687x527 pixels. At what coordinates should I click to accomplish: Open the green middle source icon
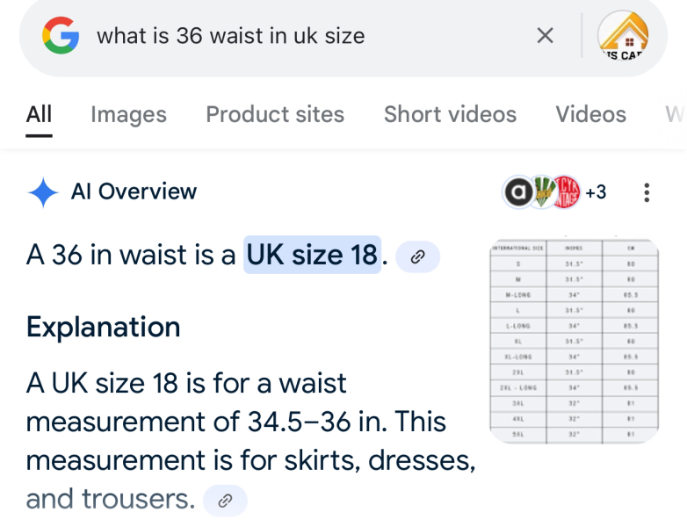coord(544,191)
